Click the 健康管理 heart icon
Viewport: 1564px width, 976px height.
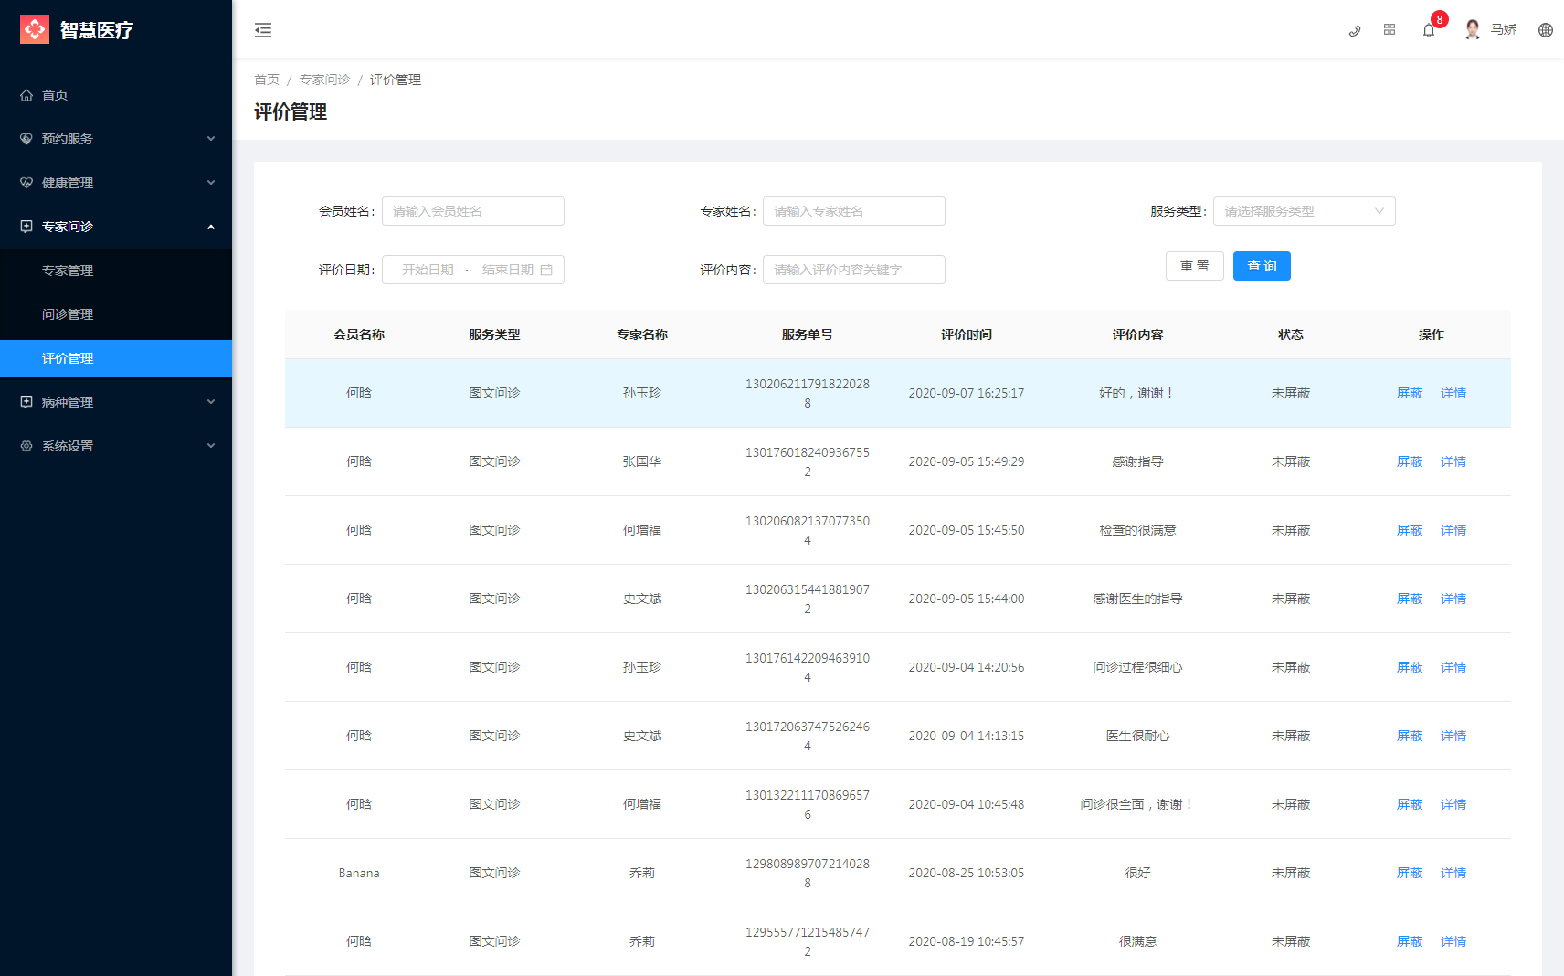[26, 183]
